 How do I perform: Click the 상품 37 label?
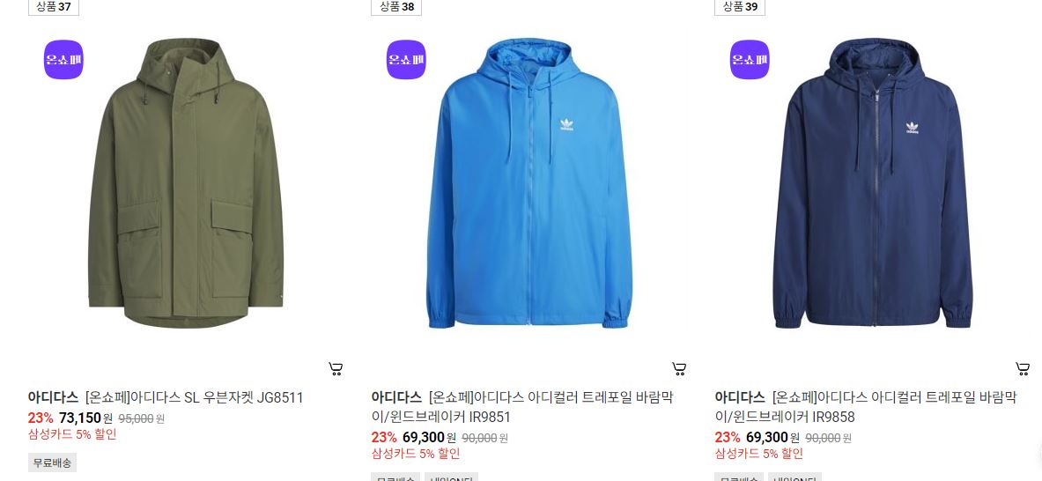coord(53,7)
